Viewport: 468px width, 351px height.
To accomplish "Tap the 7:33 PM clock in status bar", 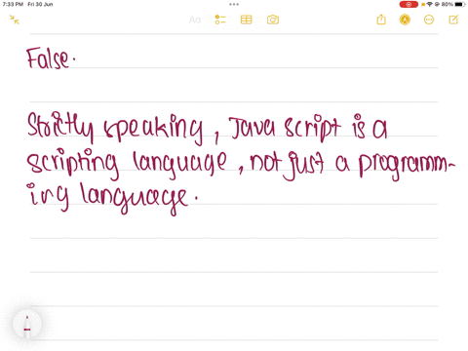I will [13, 4].
